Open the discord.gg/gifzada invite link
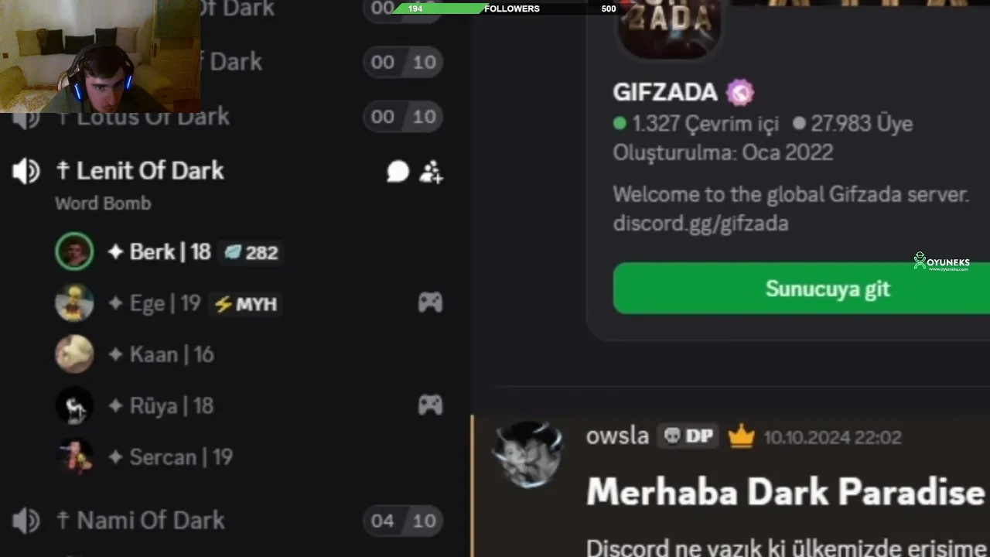This screenshot has width=990, height=557. pos(701,224)
